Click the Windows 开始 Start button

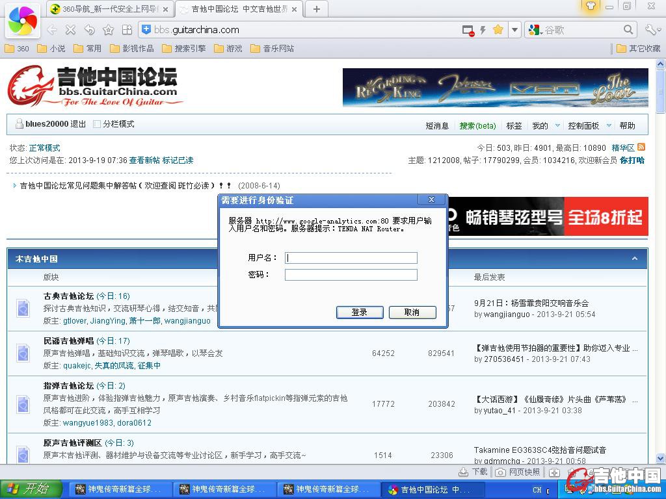pyautogui.click(x=31, y=489)
